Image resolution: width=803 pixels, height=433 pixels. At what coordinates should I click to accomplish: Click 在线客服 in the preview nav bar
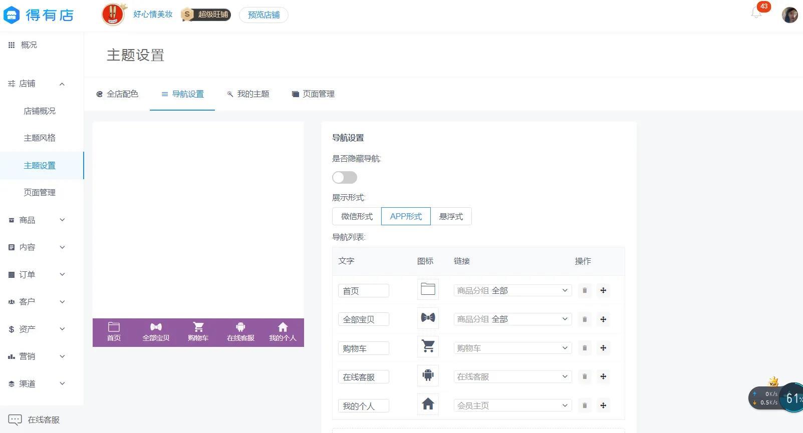(x=240, y=332)
